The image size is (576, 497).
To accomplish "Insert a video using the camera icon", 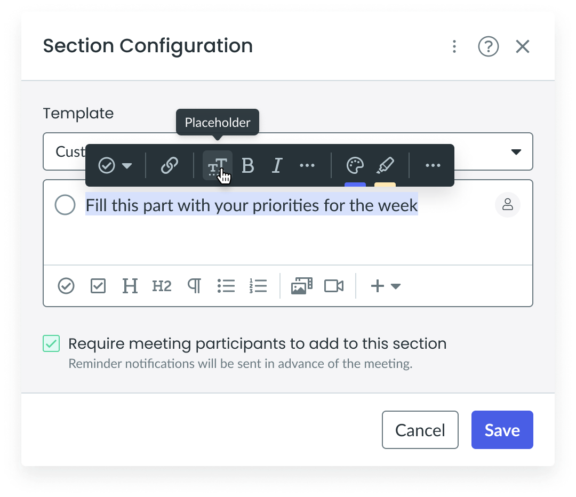I will pos(334,286).
